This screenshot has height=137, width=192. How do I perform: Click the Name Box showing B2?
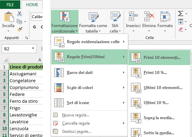pos(19,49)
